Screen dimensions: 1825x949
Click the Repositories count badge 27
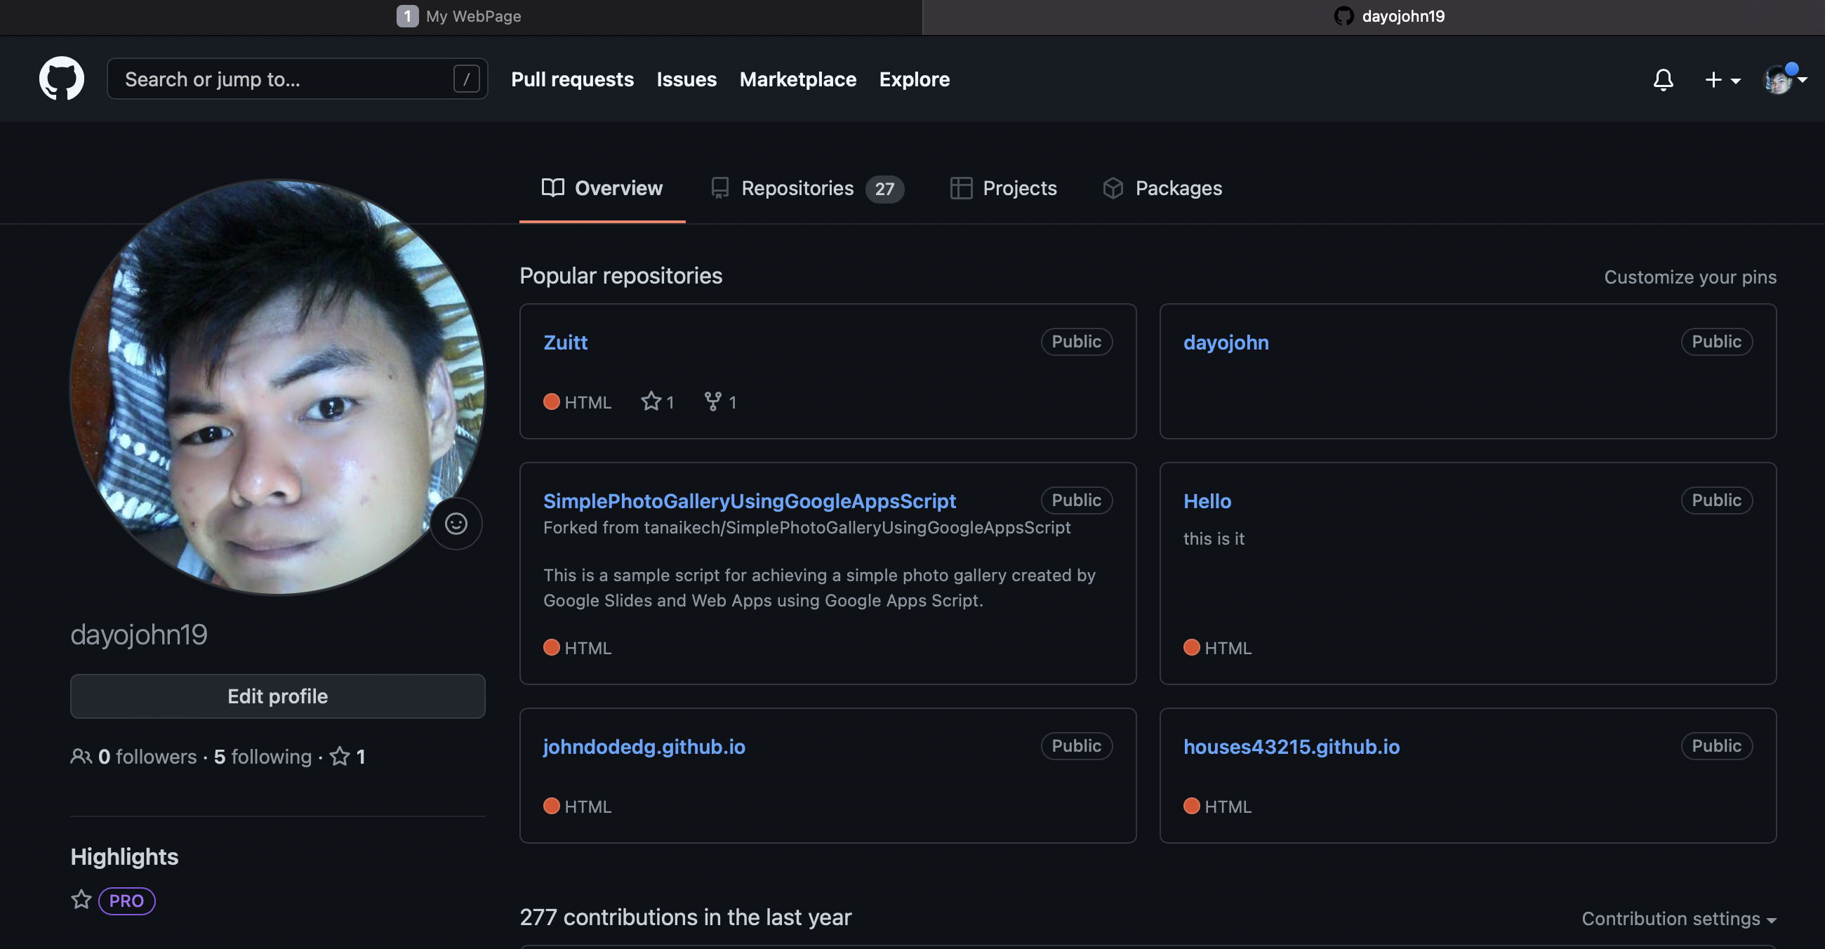coord(885,189)
